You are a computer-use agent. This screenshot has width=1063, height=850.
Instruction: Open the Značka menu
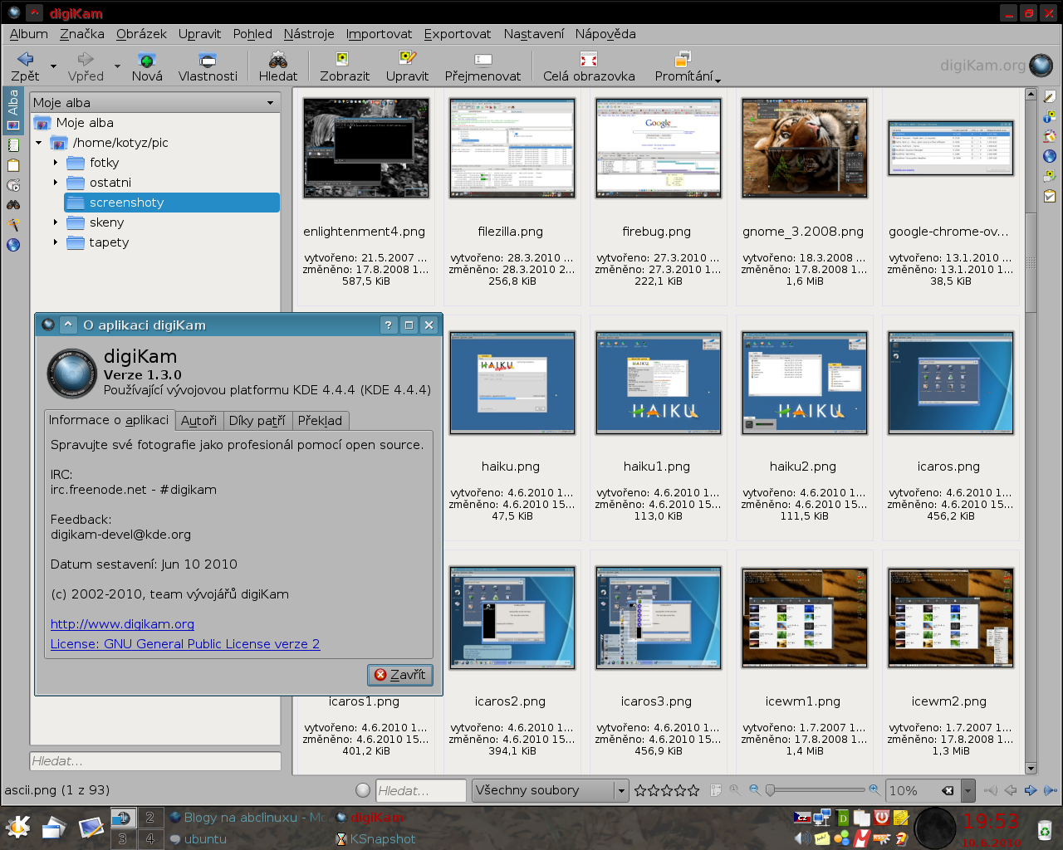coord(82,34)
